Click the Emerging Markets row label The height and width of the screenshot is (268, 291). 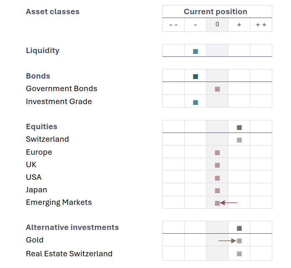coord(59,202)
